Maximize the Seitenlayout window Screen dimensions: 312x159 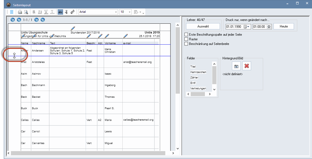click(298, 3)
